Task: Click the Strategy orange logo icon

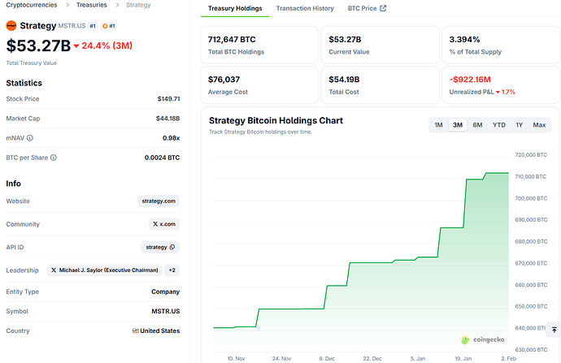Action: pos(11,26)
